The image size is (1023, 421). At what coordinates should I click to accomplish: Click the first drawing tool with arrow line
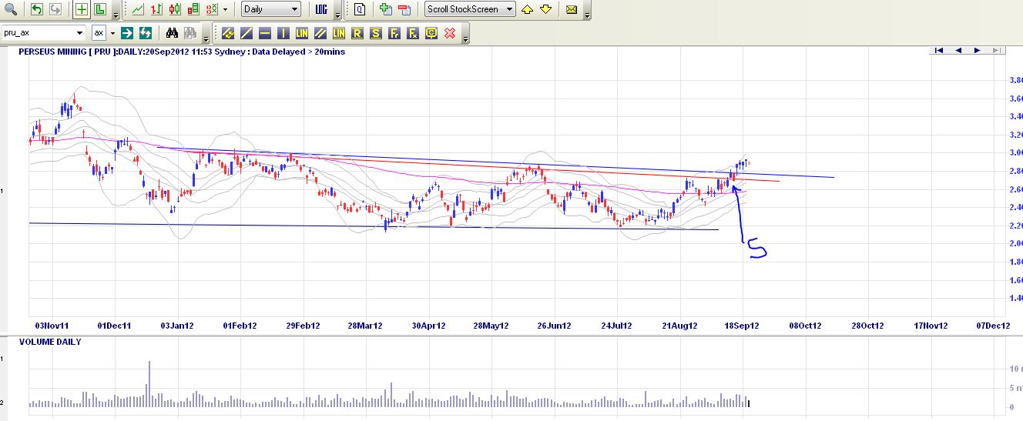click(228, 33)
